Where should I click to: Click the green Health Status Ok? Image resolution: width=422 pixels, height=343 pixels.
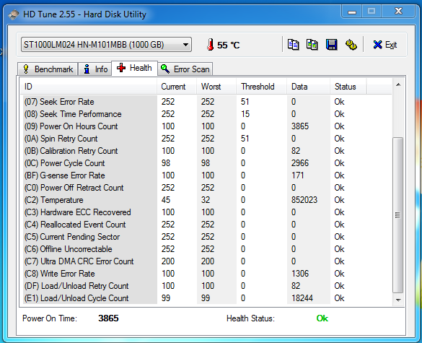pyautogui.click(x=322, y=318)
